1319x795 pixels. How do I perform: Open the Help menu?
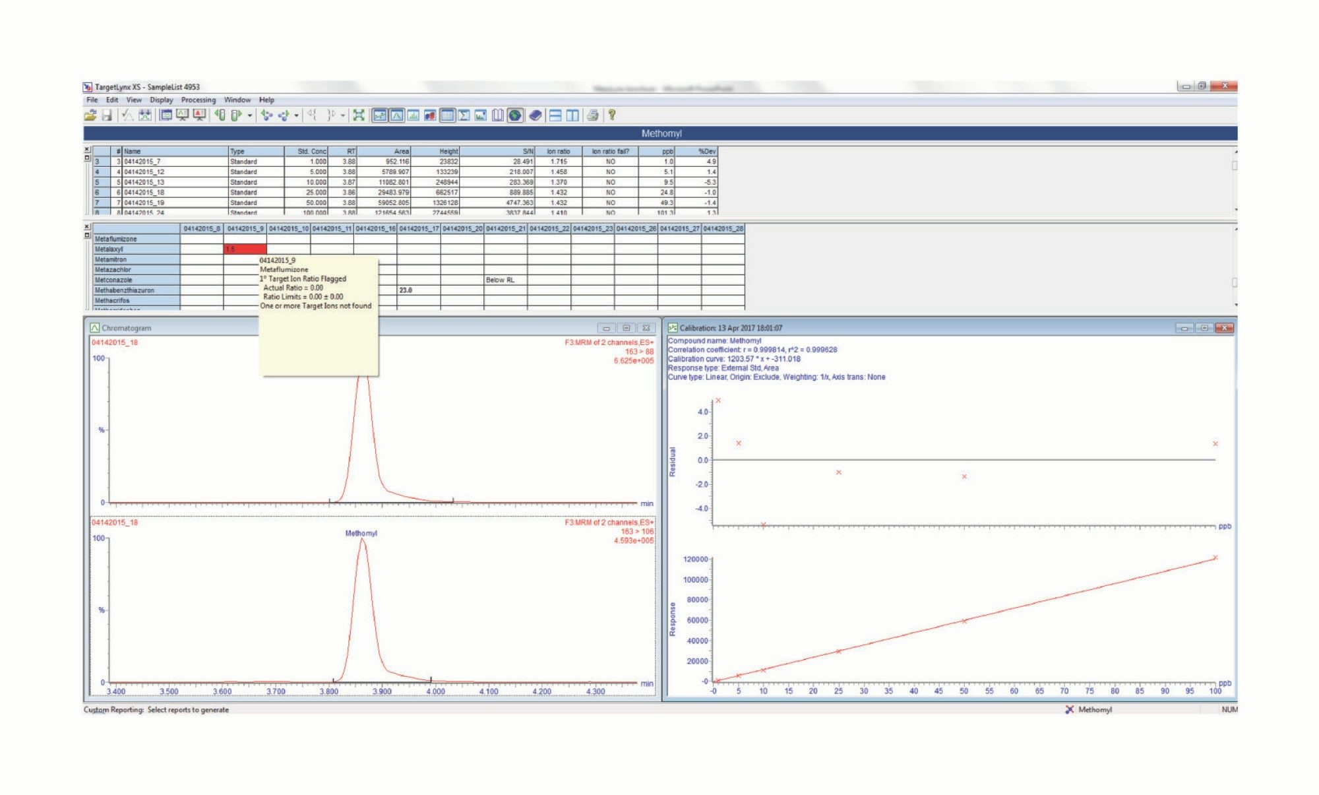266,100
